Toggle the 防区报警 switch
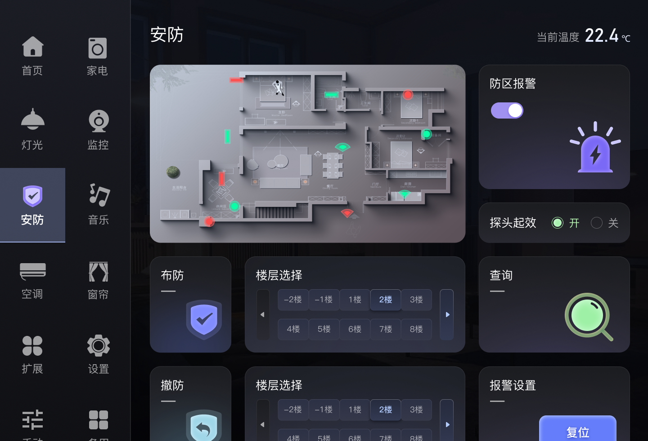648x441 pixels. [507, 110]
